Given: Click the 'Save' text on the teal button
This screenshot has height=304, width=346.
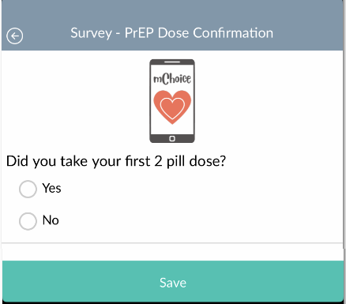Looking at the screenshot, I should click(x=173, y=283).
